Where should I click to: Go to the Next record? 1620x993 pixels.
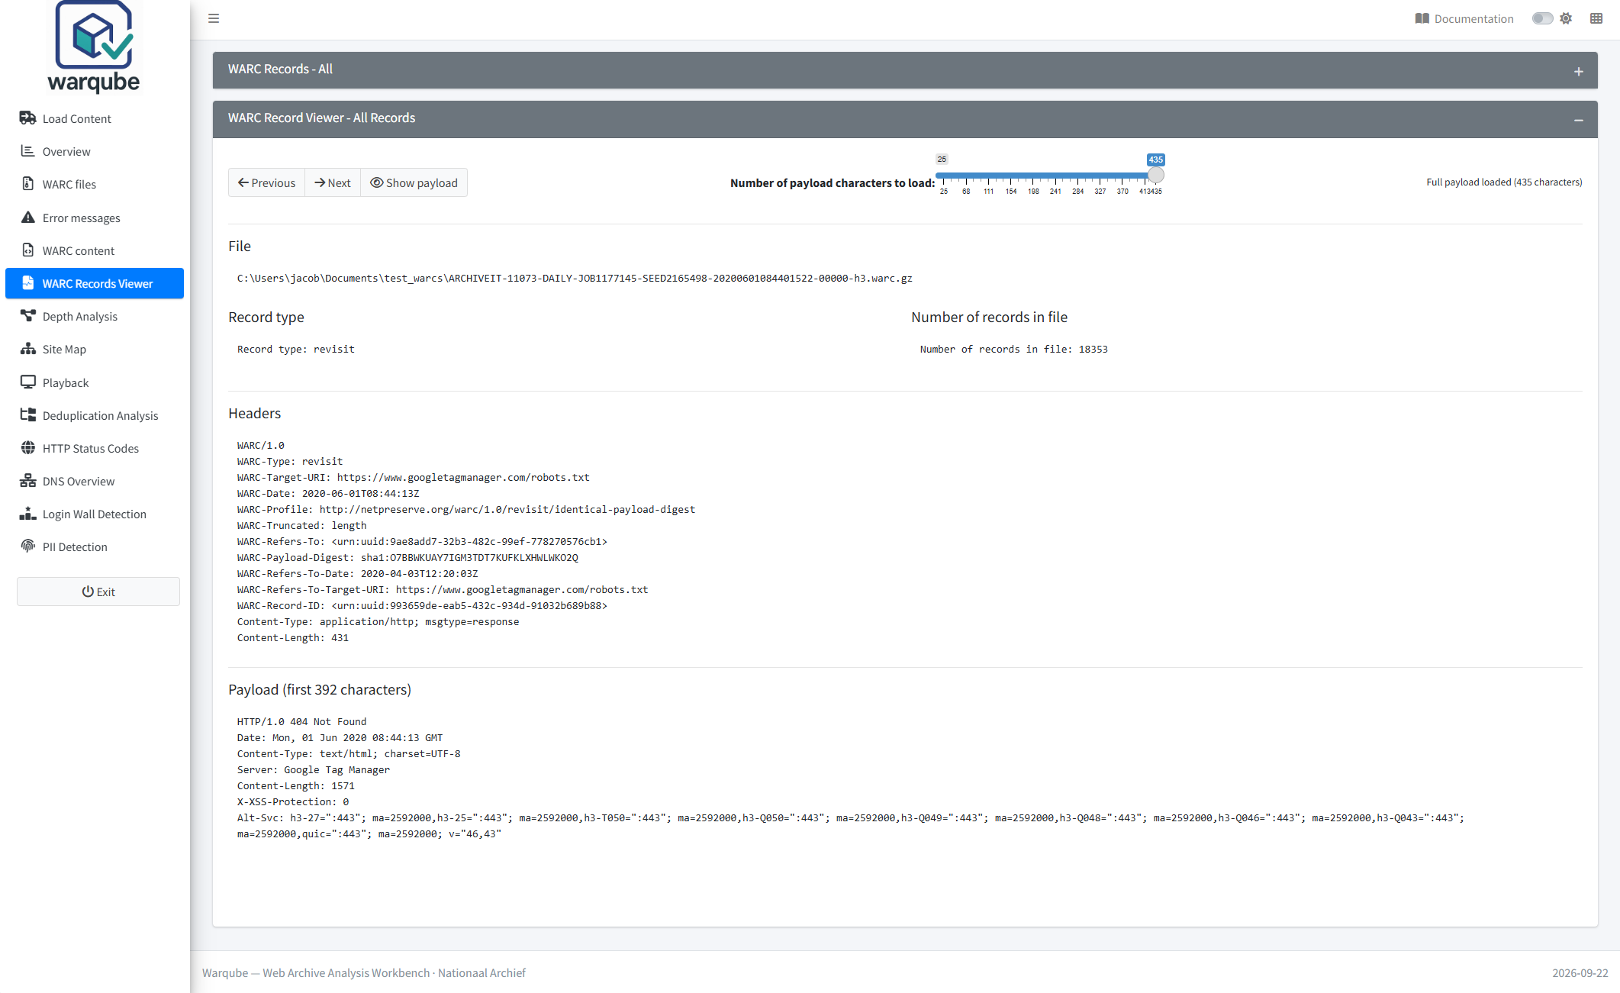click(333, 182)
